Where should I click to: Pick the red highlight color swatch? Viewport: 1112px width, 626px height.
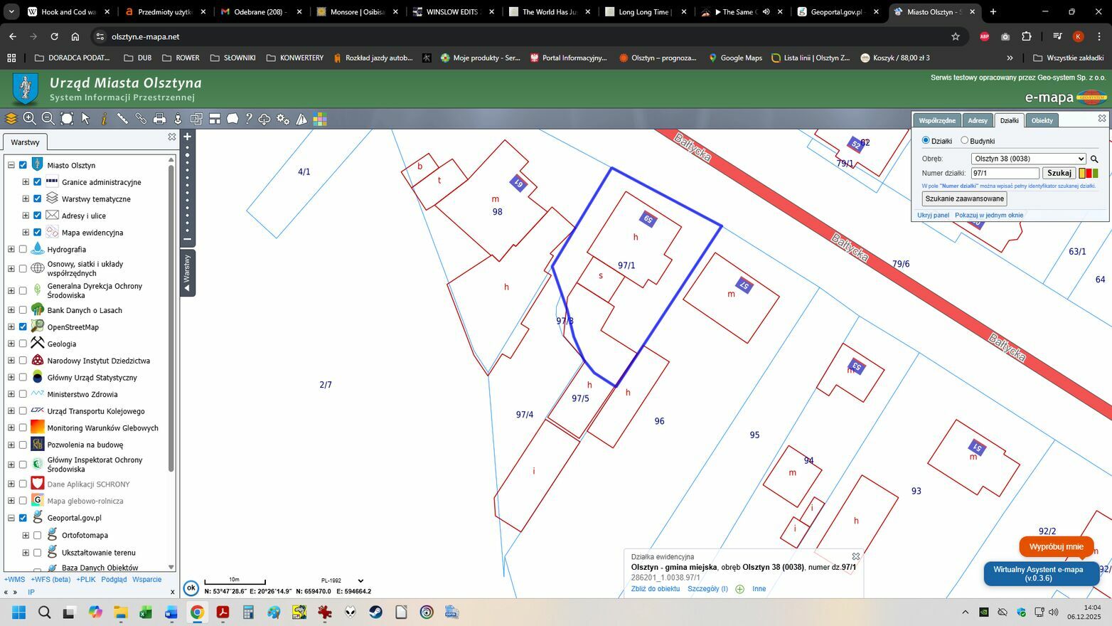pos(1089,174)
